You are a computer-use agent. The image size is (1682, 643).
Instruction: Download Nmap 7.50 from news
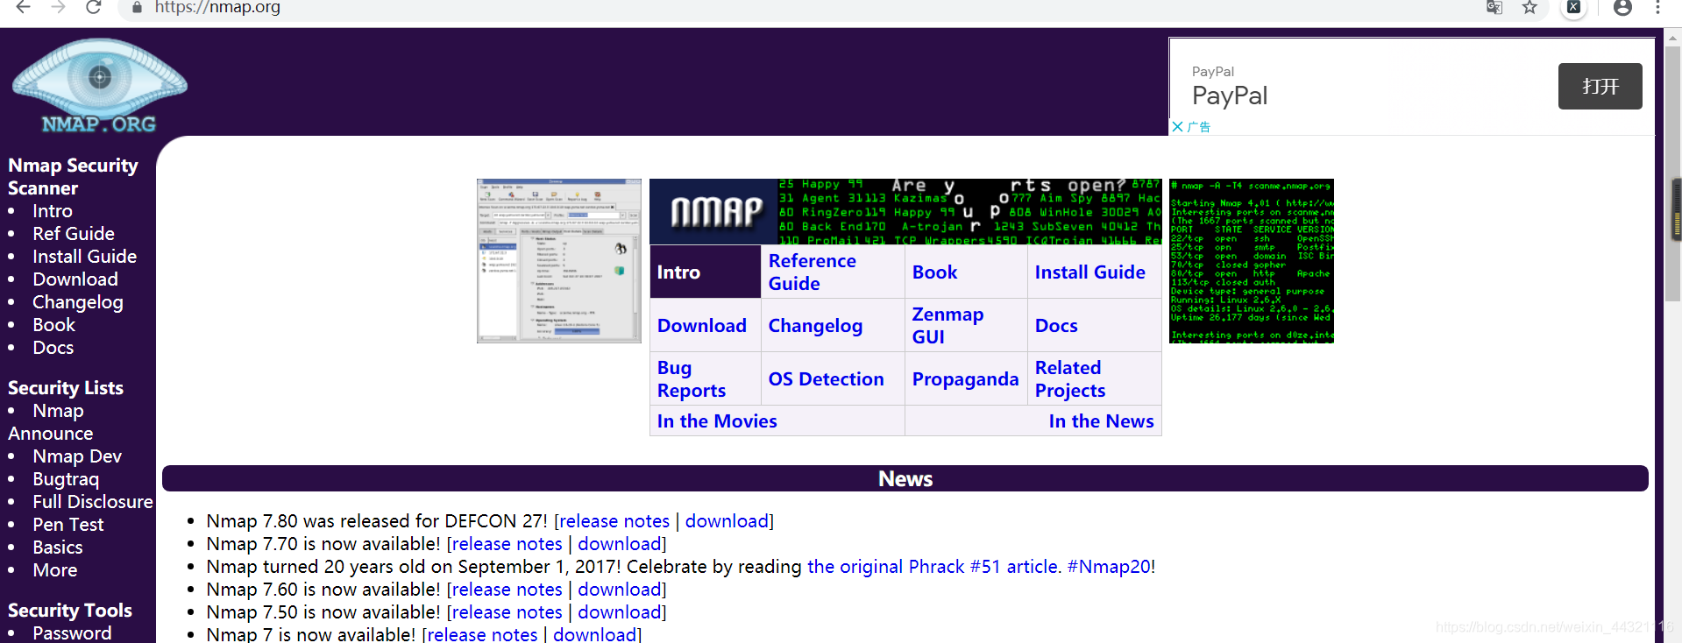620,612
